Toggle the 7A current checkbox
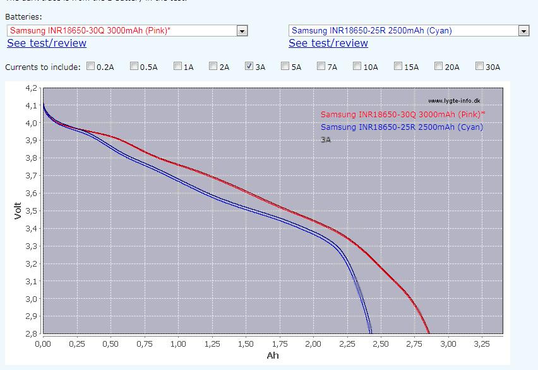The height and width of the screenshot is (370, 538). click(x=321, y=66)
